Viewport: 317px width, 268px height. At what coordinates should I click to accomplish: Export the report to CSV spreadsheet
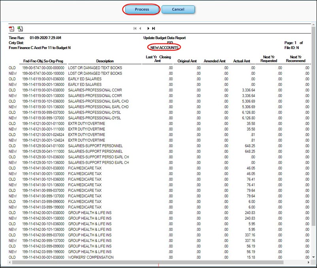coord(20,29)
